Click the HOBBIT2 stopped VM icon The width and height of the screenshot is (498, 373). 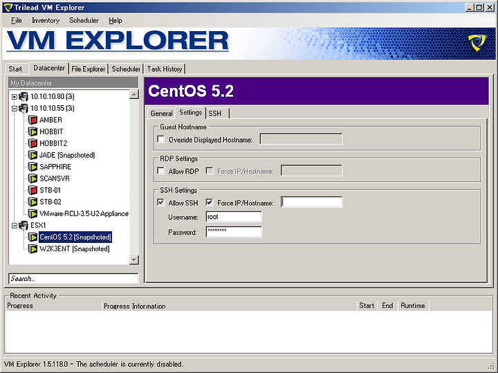click(x=33, y=144)
